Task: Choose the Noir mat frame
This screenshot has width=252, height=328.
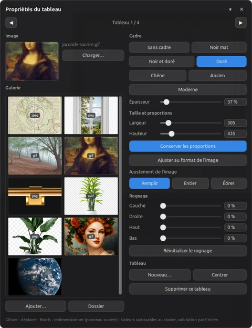Action: 219,47
